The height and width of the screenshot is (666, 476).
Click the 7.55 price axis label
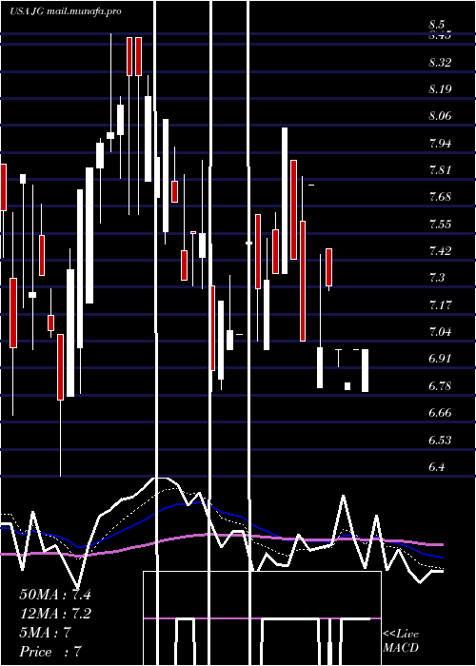tap(440, 224)
